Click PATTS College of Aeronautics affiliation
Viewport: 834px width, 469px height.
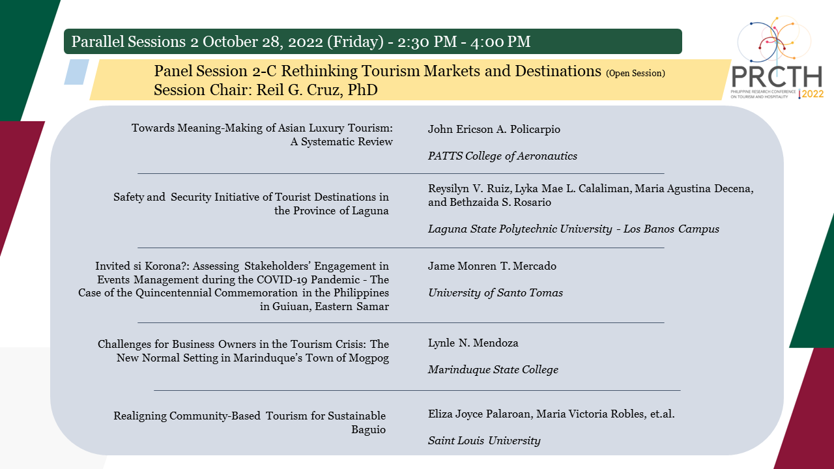(502, 156)
